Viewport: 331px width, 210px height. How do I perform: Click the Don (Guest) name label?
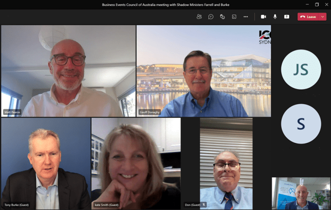[x=193, y=205]
